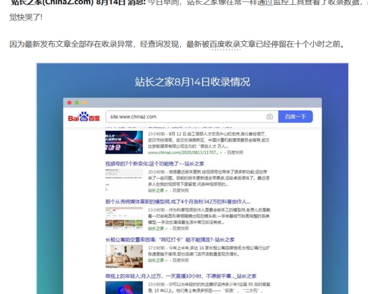Click the paragraph starting 因为最新发布文章
Viewport: 368px width, 294px height.
pyautogui.click(x=177, y=44)
